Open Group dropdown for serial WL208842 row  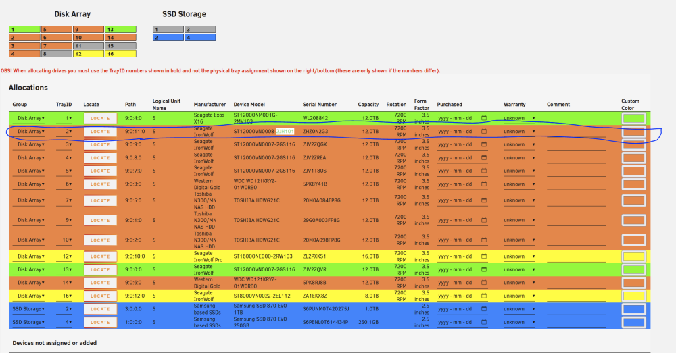[x=28, y=118]
